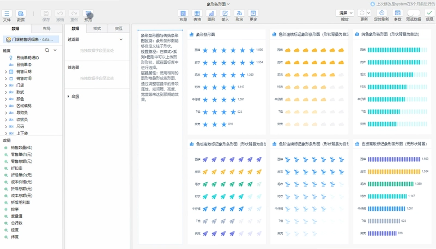Select the 门店销售明细表 data source
436x249 pixels.
pyautogui.click(x=31, y=39)
